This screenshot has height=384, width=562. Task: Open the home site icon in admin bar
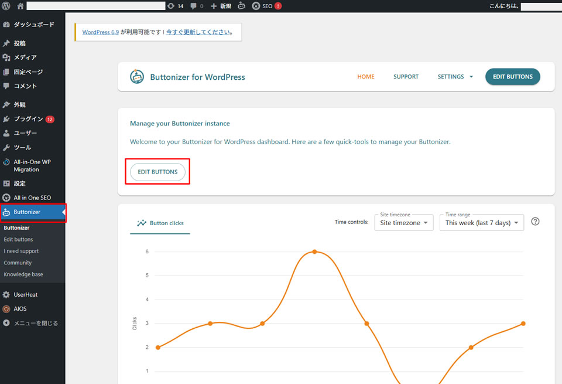tap(20, 6)
